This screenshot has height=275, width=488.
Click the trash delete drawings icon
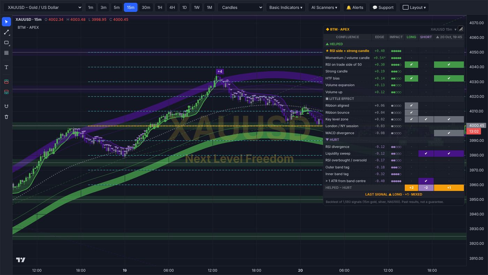(x=6, y=117)
